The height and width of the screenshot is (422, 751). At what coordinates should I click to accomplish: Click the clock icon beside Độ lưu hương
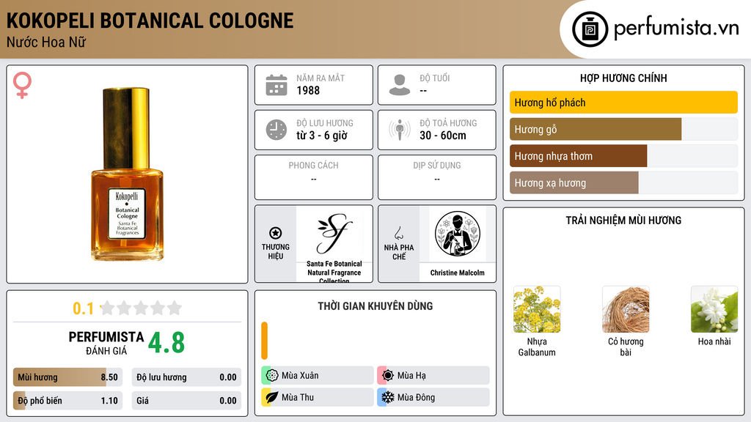click(276, 130)
